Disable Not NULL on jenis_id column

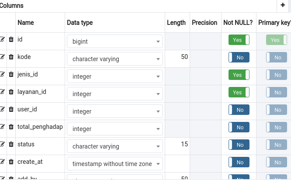239,75
